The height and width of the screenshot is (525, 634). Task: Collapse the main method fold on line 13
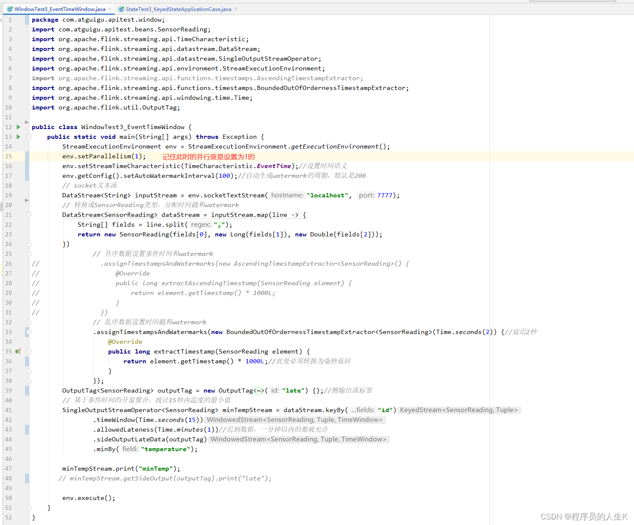click(x=29, y=137)
